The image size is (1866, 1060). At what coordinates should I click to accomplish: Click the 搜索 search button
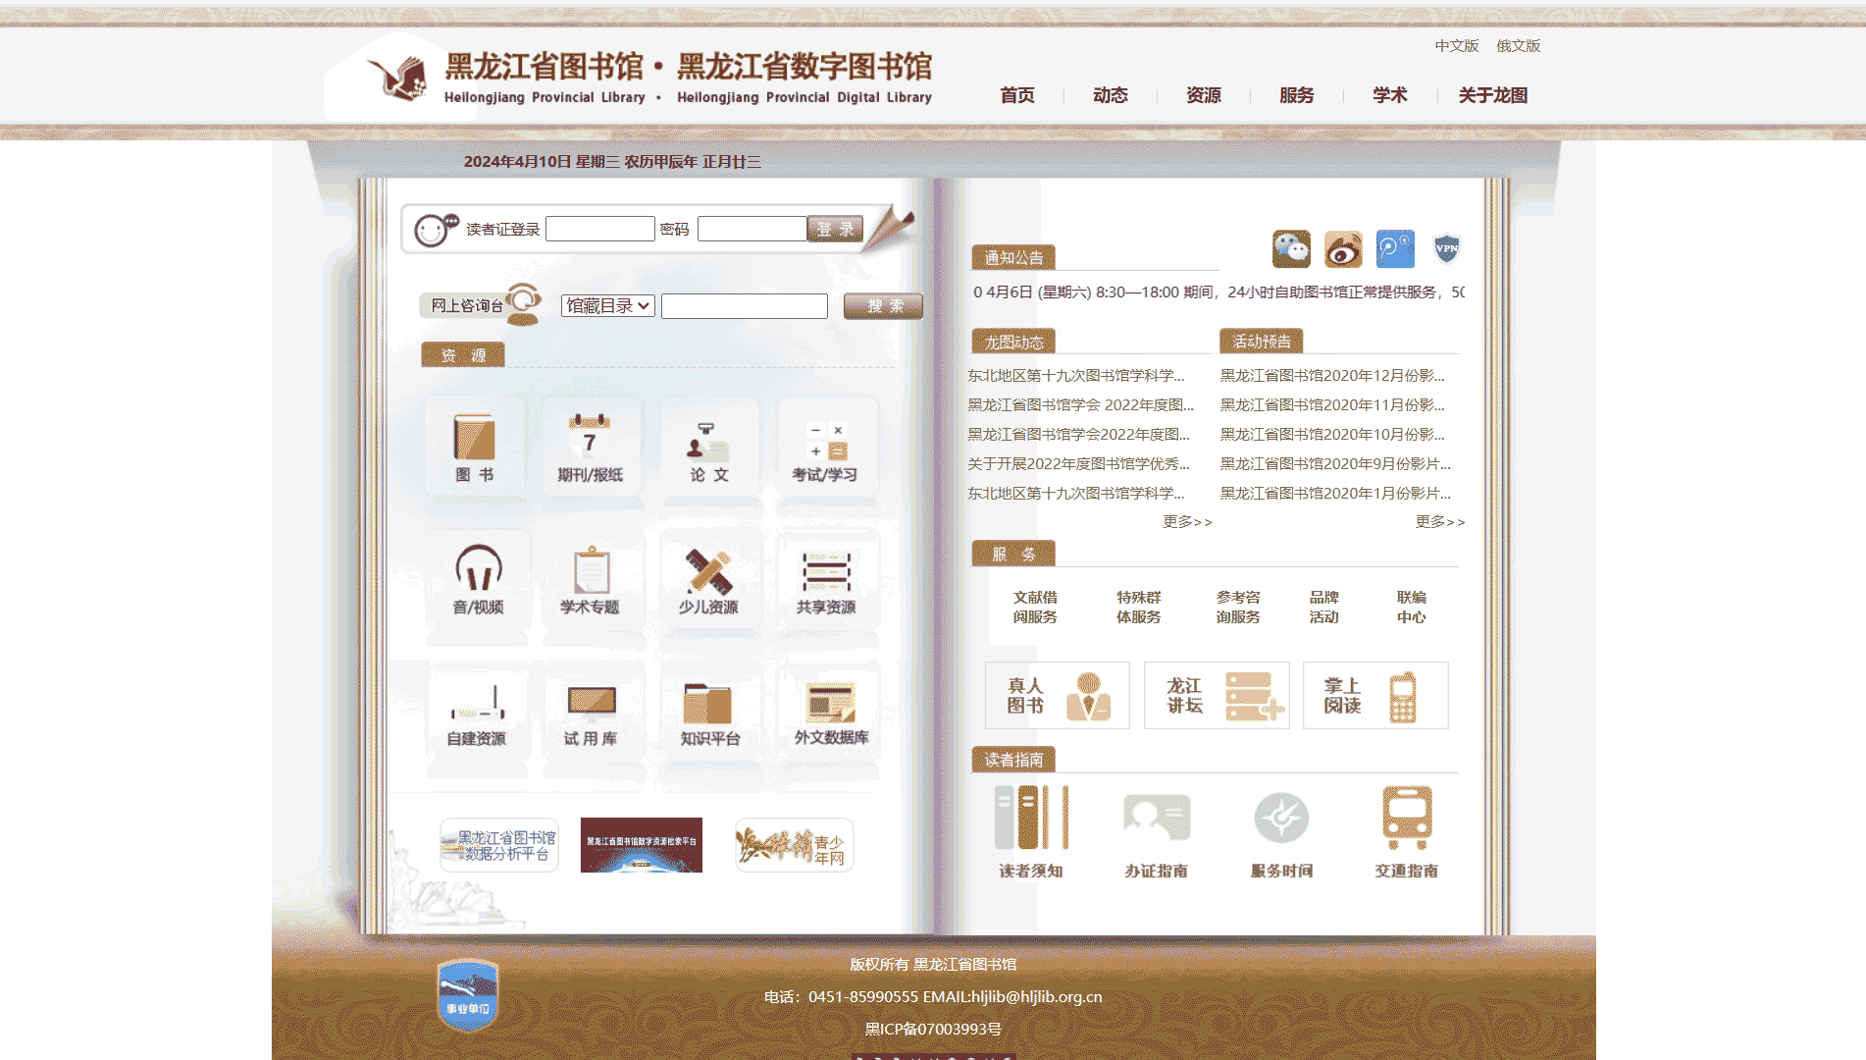click(x=884, y=306)
